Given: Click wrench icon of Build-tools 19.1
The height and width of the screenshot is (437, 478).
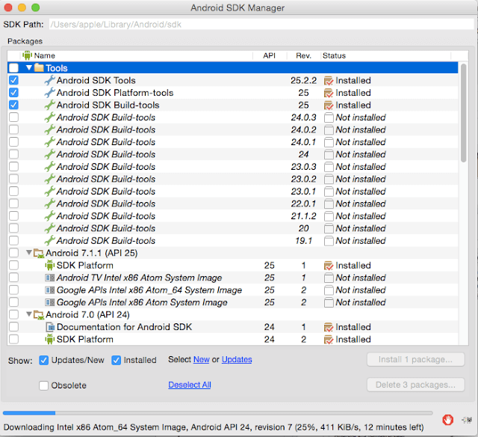Looking at the screenshot, I should 50,241.
